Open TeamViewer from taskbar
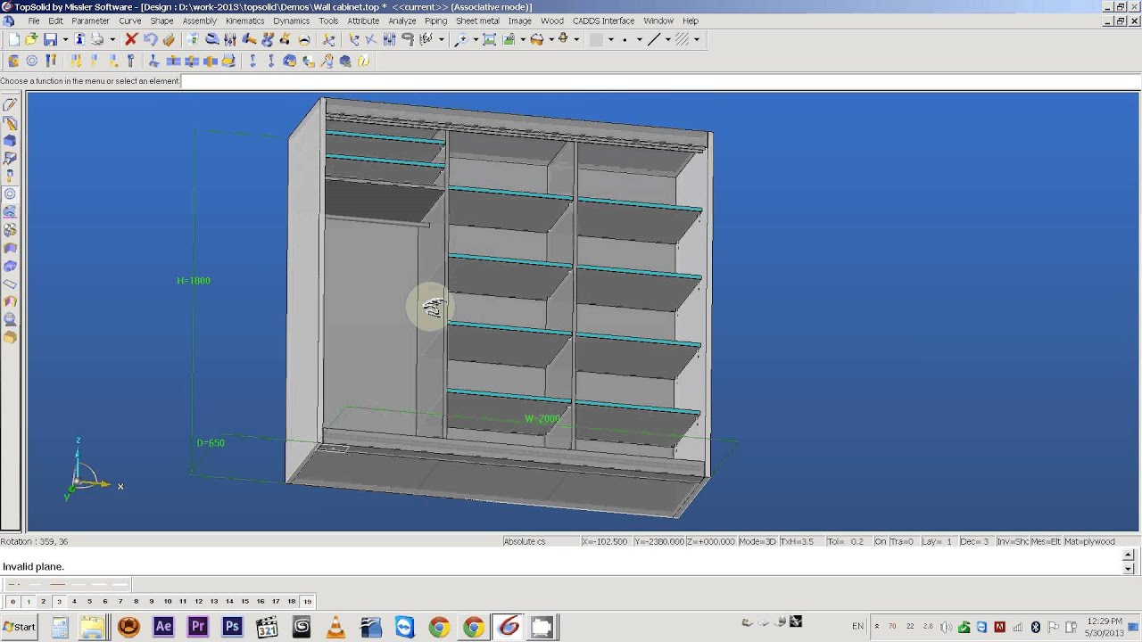The image size is (1142, 642). coord(404,627)
